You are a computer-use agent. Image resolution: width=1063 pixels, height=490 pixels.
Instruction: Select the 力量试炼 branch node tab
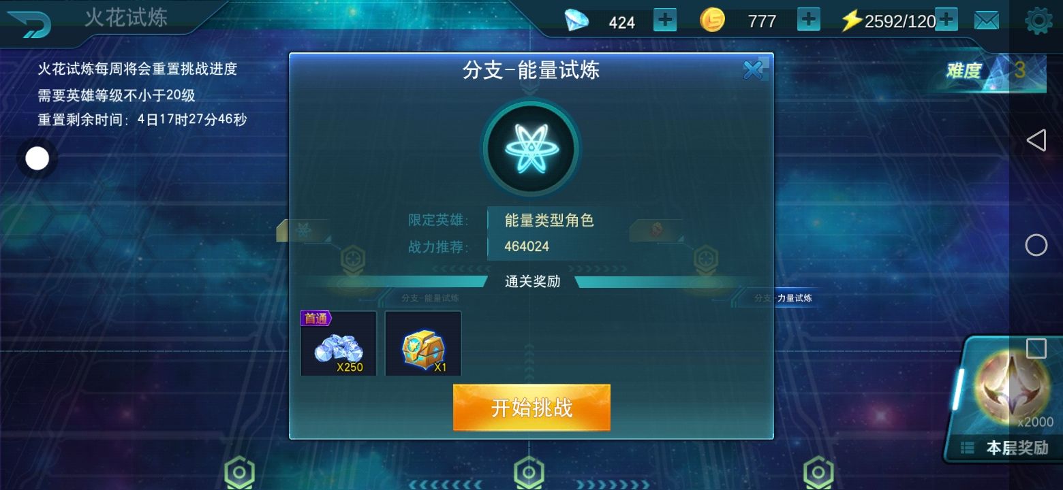tap(793, 298)
